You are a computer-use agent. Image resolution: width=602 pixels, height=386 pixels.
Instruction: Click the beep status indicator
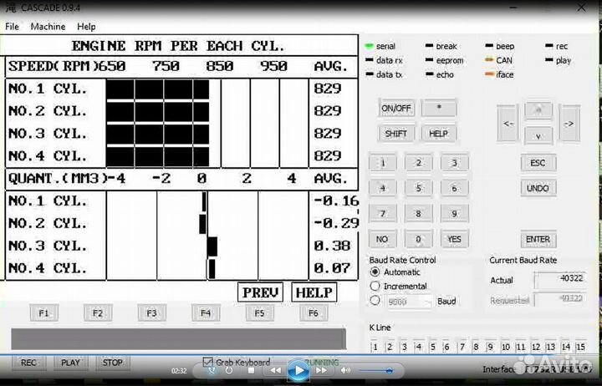[x=489, y=46]
